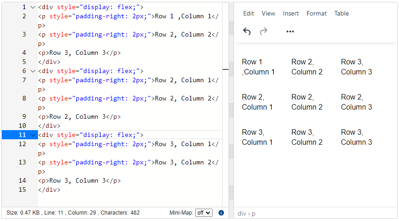Click preview text 'Row 1 ,Column 1'
The width and height of the screenshot is (399, 221).
tap(258, 67)
